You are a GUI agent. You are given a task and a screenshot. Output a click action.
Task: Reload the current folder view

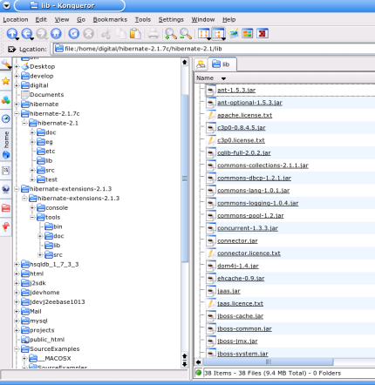[74, 33]
